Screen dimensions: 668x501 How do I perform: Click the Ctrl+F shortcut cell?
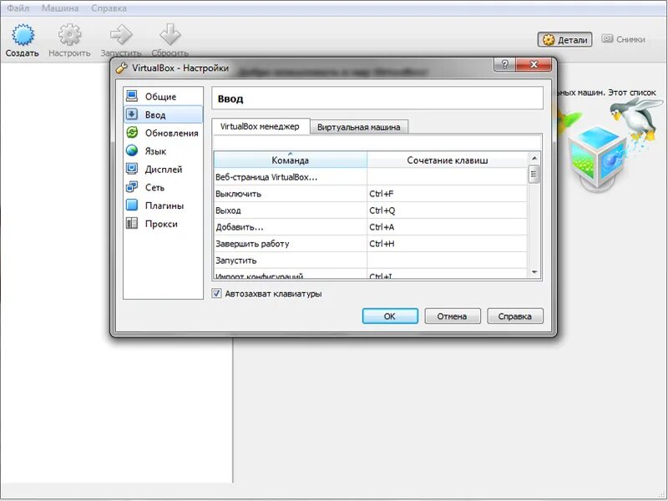point(448,194)
